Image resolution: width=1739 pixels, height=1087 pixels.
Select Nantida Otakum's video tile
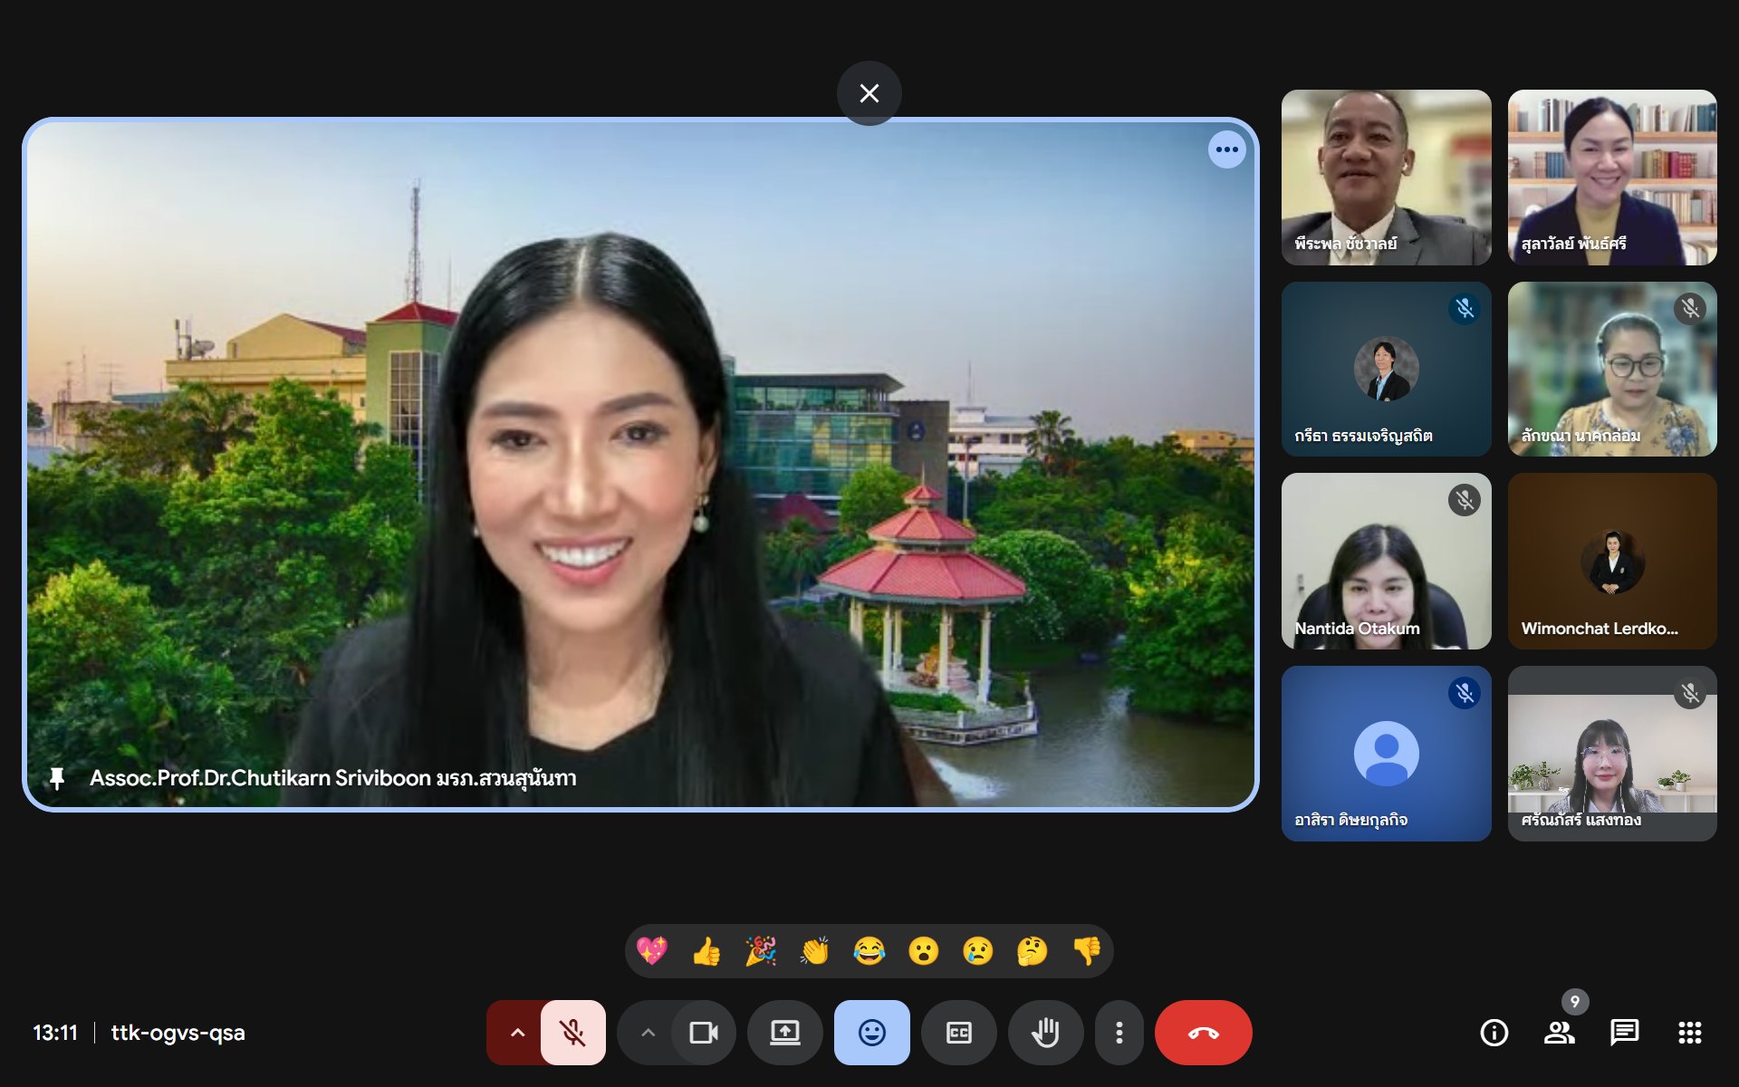click(1386, 562)
